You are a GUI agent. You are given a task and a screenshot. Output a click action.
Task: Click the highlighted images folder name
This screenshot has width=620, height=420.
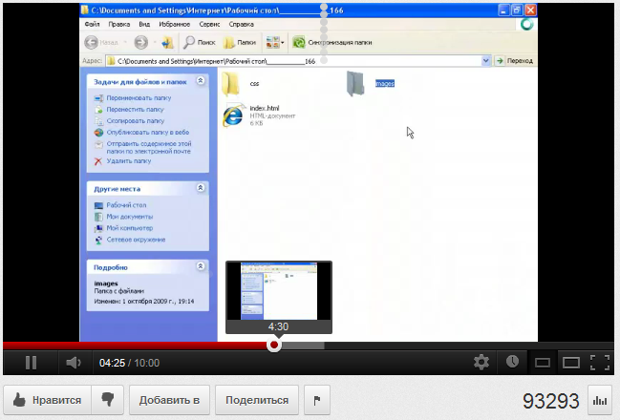(x=385, y=83)
